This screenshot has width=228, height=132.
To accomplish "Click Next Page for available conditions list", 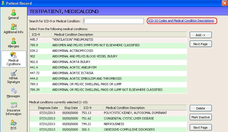I will (x=201, y=44).
